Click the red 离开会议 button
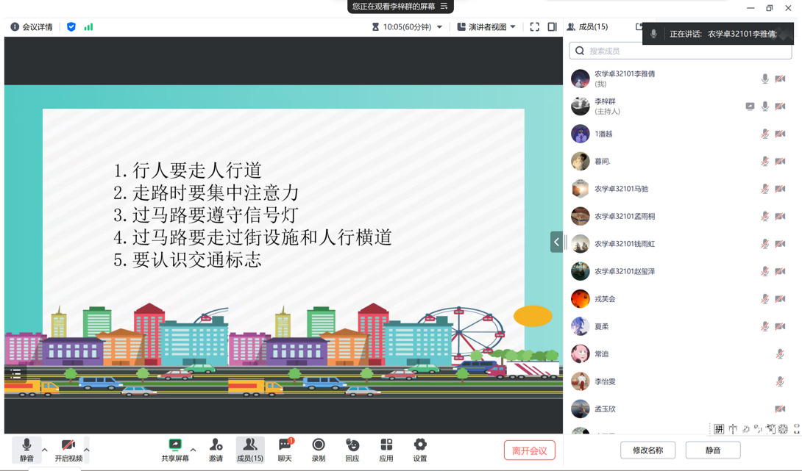This screenshot has height=471, width=802. coord(529,450)
